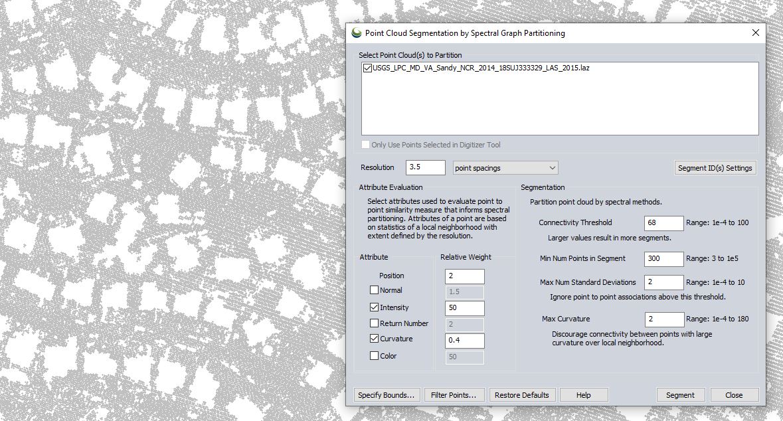Viewport: 783px width, 421px height.
Task: Uncheck the USGS_LPC_MD_VA_Sandy laz point cloud
Action: [367, 68]
